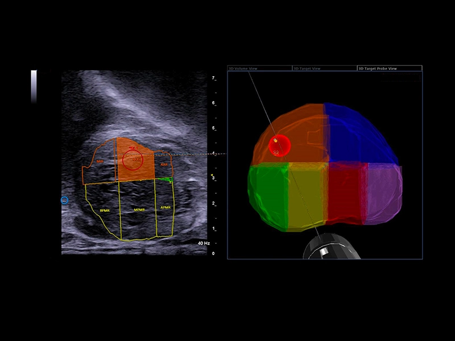Screen dimensions: 455x341
Task: Click the green marker near the AAR zone
Action: [x=166, y=180]
